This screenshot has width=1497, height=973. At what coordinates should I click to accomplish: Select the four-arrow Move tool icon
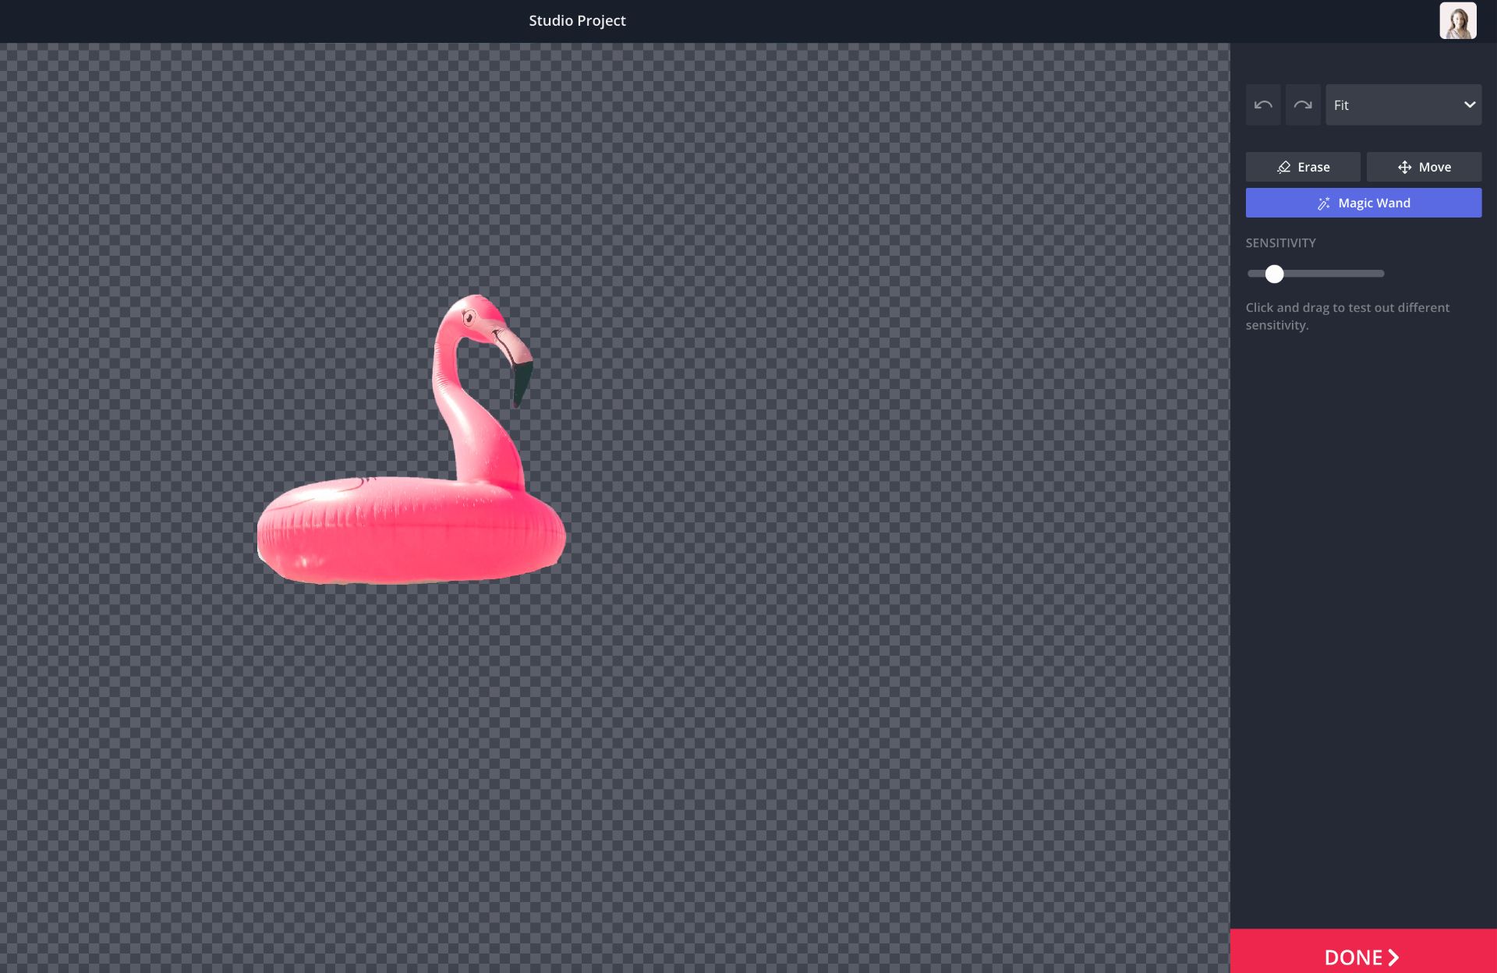[x=1404, y=168]
